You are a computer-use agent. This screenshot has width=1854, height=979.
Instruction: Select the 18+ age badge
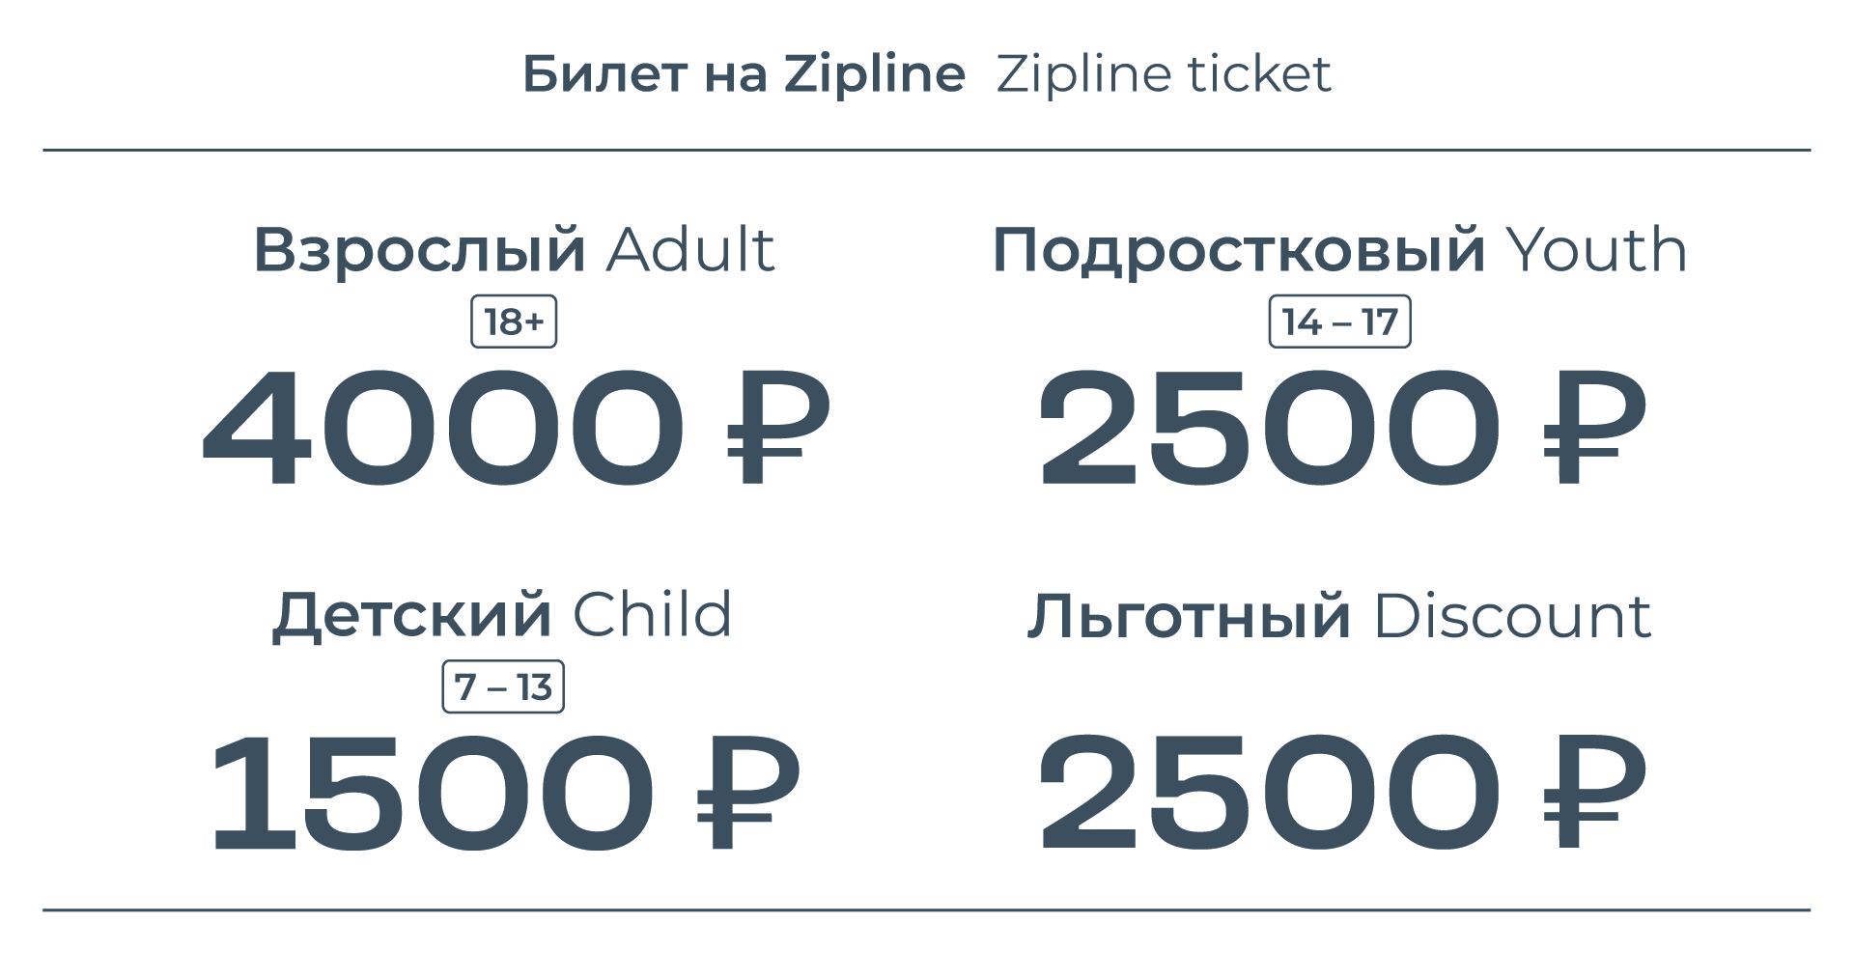click(514, 322)
